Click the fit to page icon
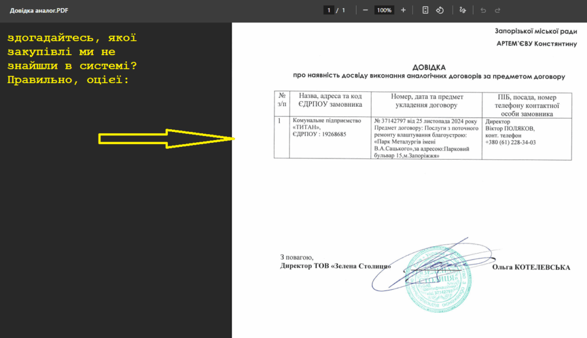Image resolution: width=587 pixels, height=338 pixels. pos(425,10)
